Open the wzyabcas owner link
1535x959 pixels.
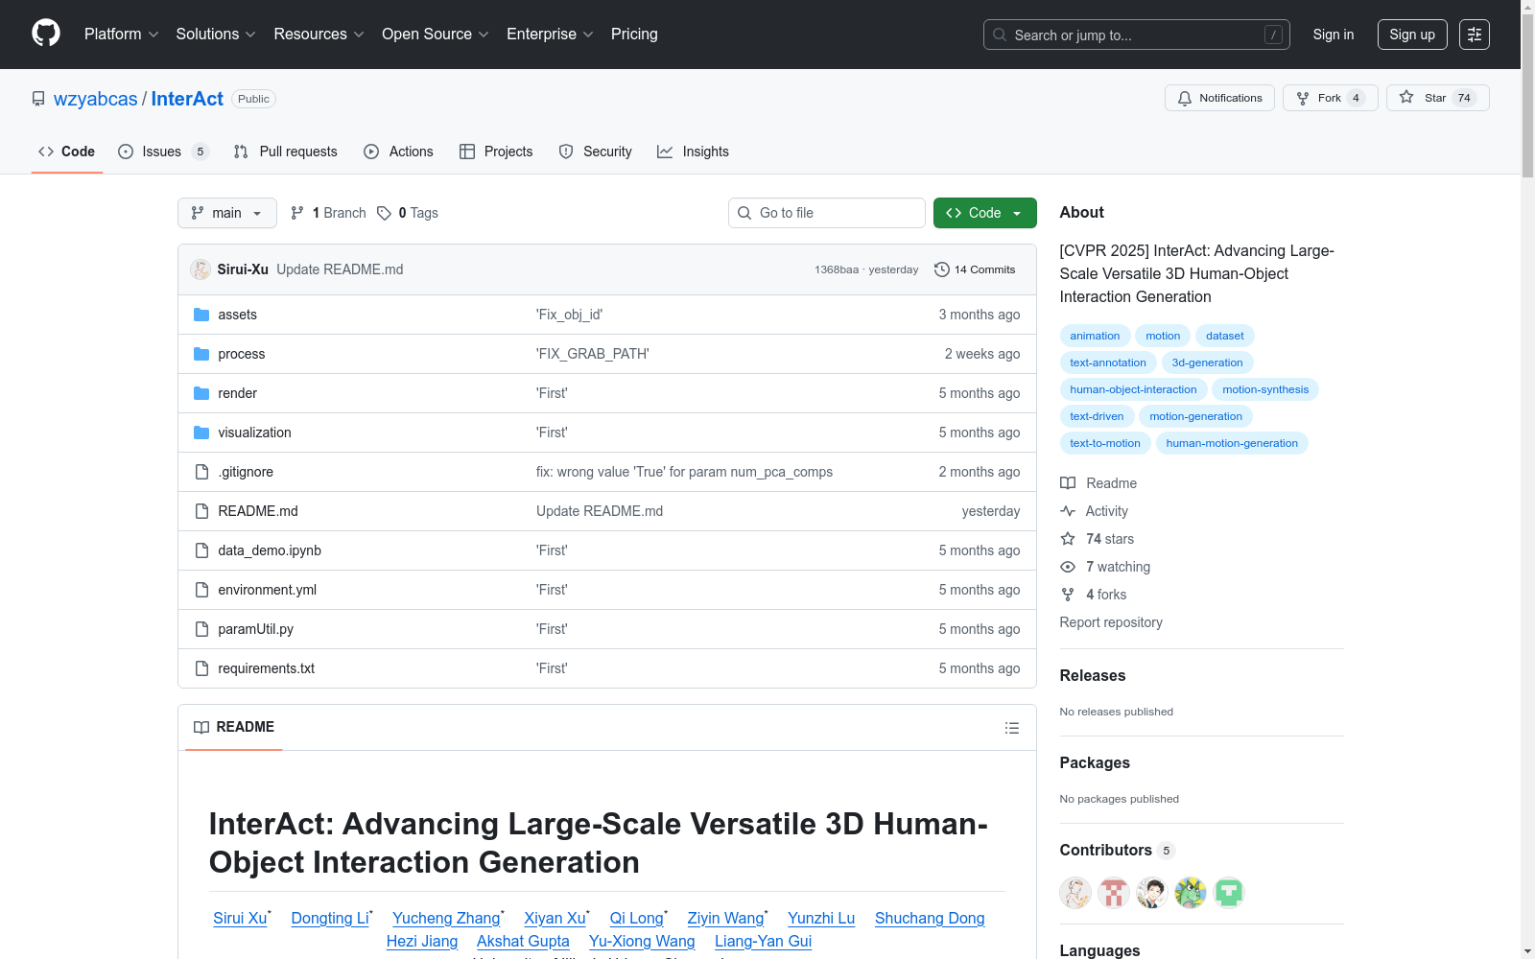point(96,99)
